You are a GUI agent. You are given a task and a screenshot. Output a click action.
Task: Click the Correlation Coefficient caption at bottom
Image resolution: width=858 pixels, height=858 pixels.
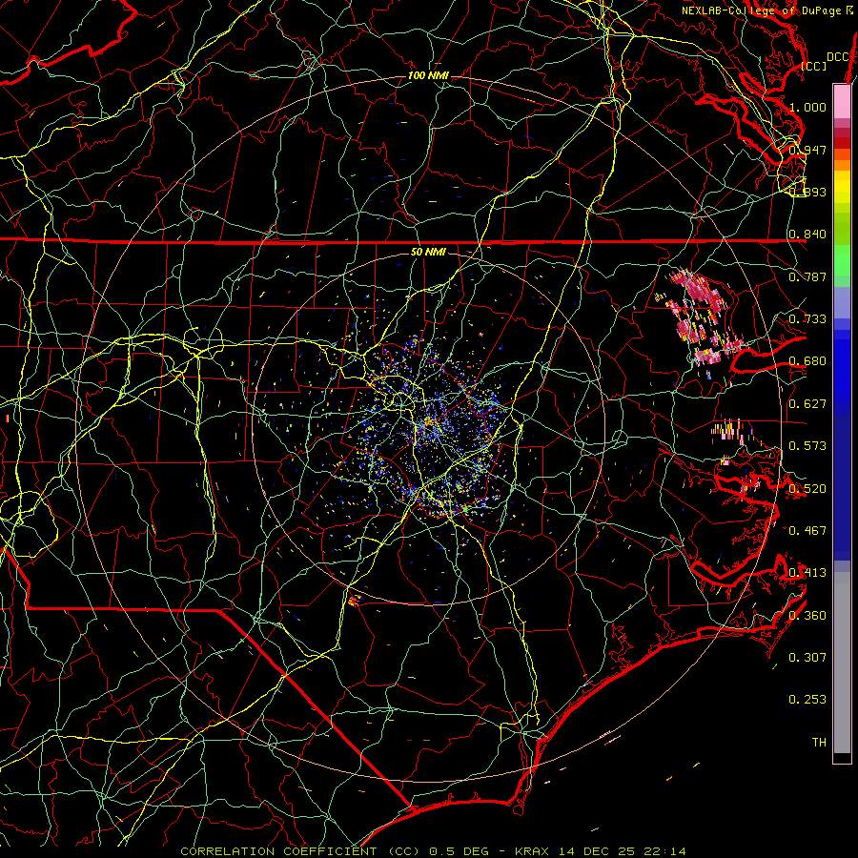[433, 851]
